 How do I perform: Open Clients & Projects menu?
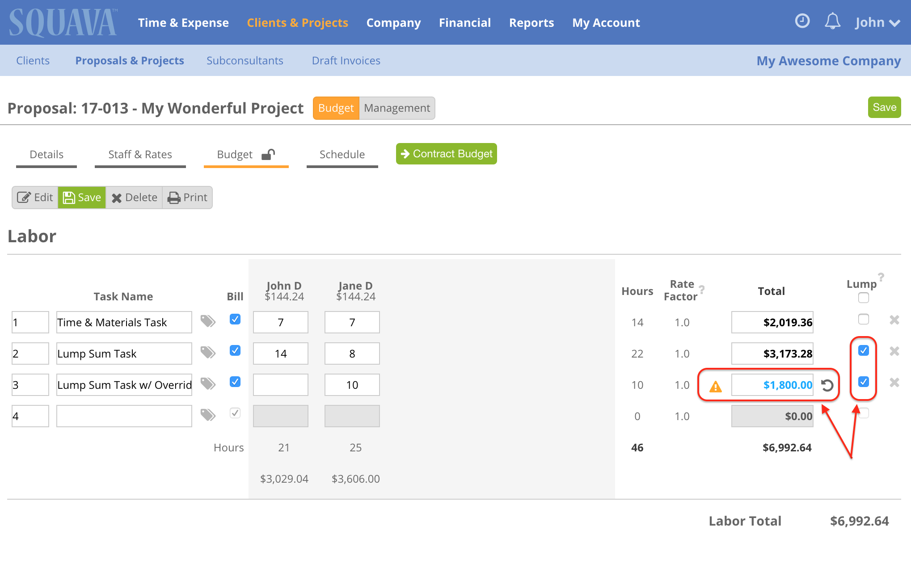tap(297, 23)
